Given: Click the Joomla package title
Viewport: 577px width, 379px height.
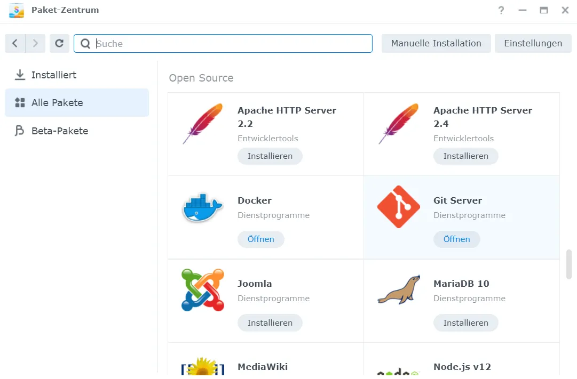Looking at the screenshot, I should [255, 284].
